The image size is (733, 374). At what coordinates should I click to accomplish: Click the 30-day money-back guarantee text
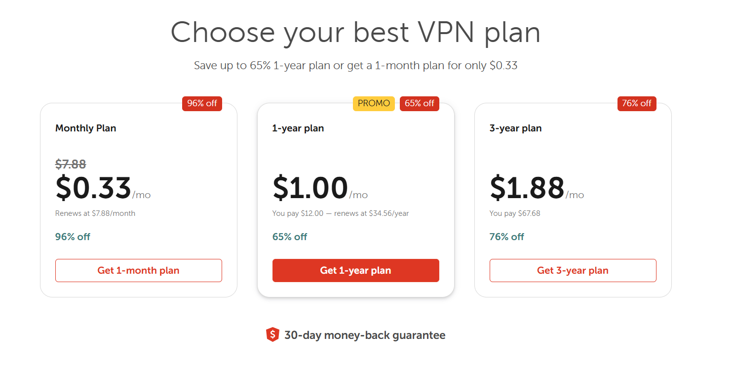click(365, 335)
